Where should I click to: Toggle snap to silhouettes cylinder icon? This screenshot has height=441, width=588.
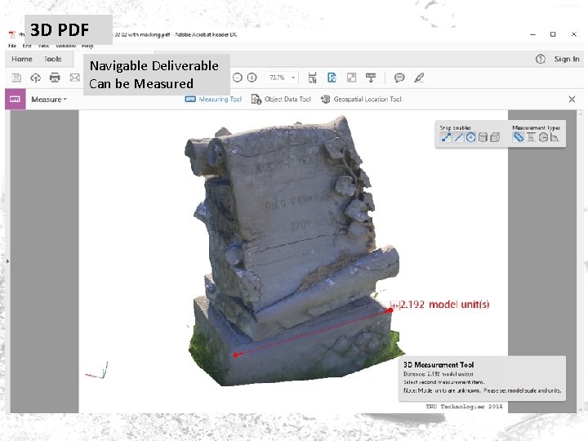[483, 138]
